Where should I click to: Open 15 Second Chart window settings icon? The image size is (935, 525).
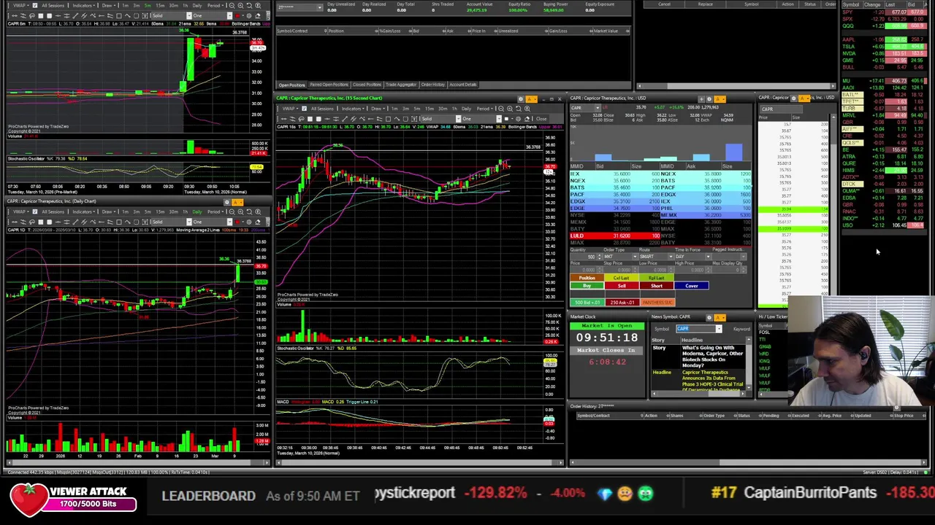point(521,98)
